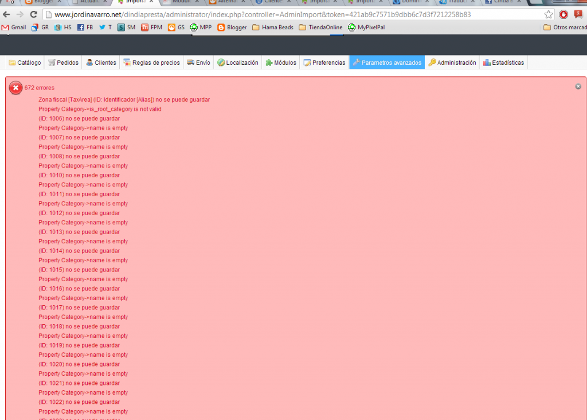Click the Localización globe icon
587x420 pixels.
pos(221,63)
